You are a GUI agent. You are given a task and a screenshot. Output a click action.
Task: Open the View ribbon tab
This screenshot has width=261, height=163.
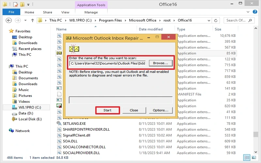pyautogui.click(x=65, y=12)
